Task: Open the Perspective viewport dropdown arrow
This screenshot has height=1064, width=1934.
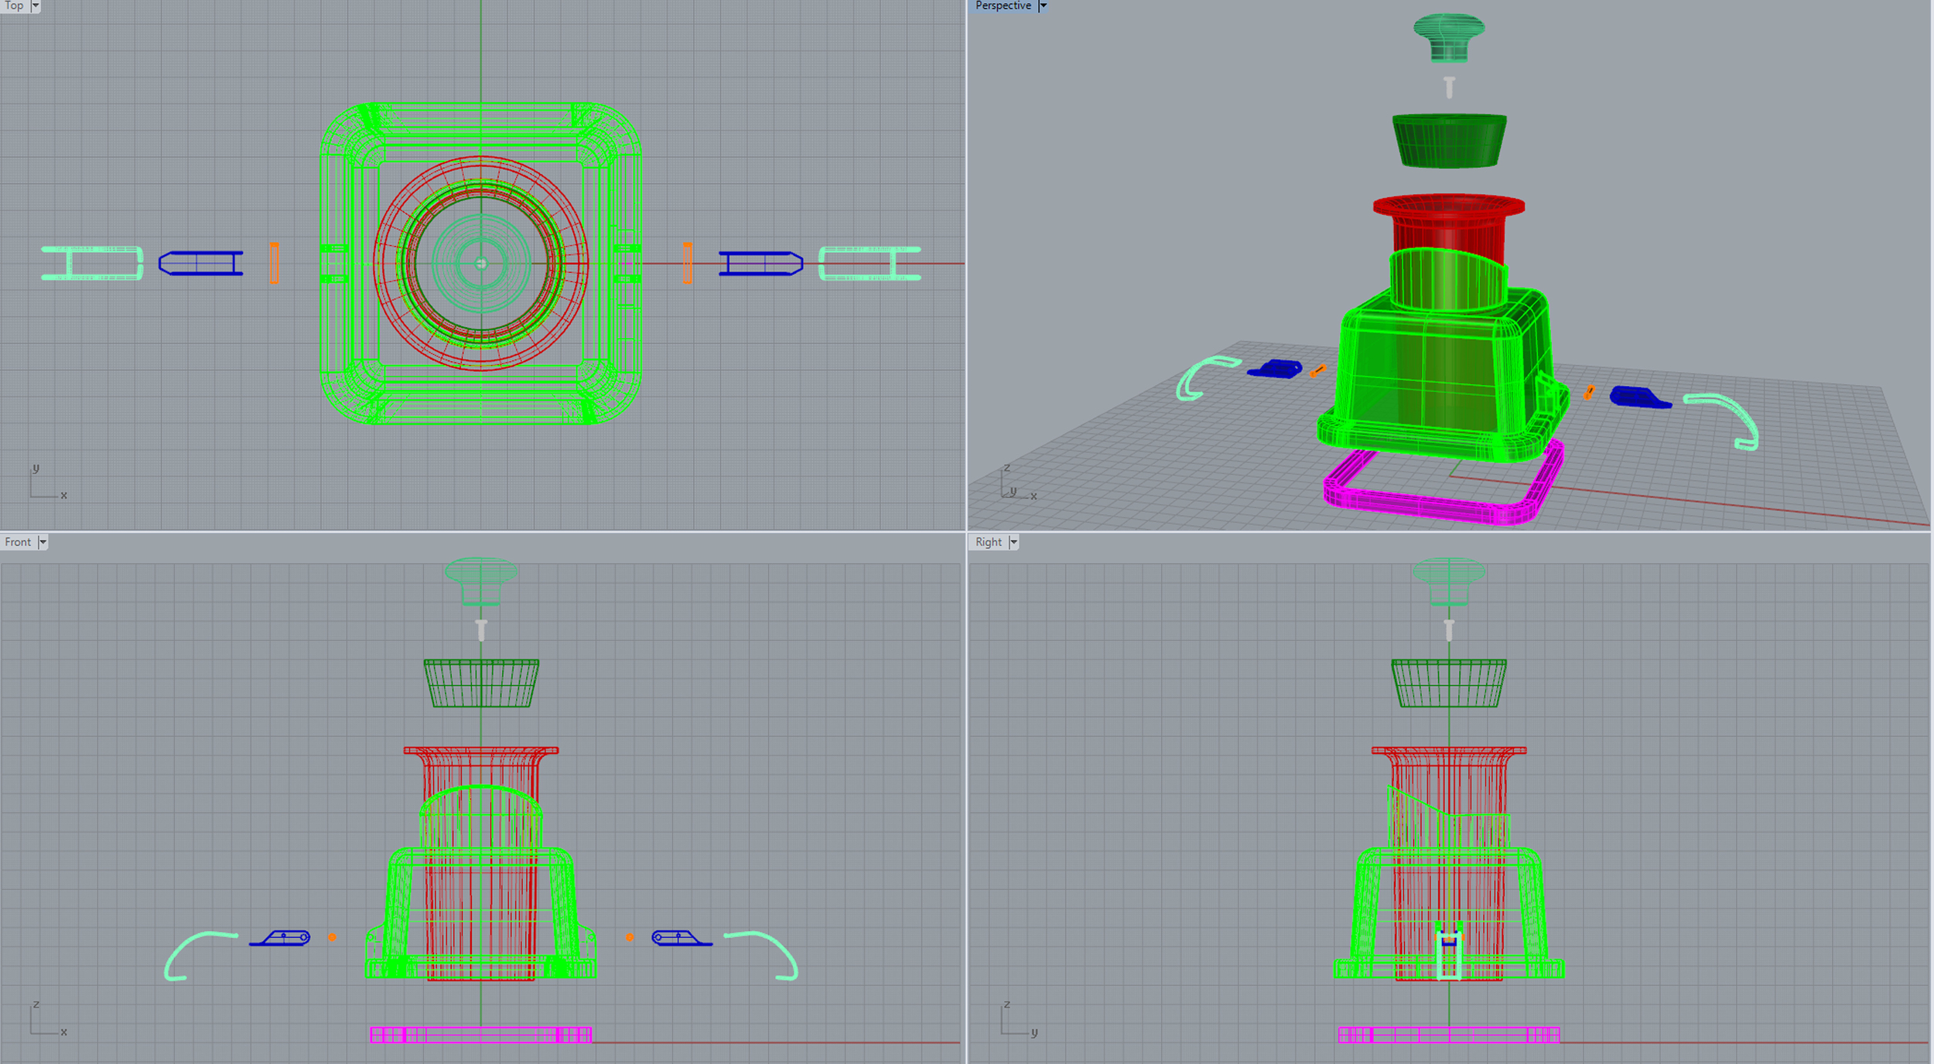Action: (1043, 6)
